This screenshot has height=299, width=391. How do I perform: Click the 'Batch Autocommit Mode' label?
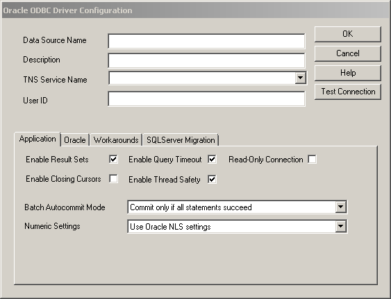click(65, 207)
